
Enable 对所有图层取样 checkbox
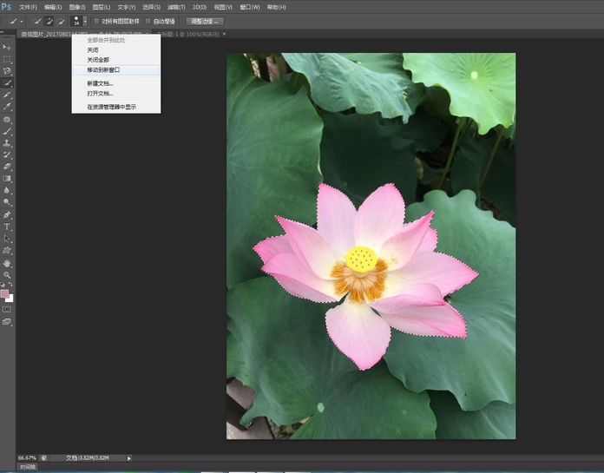[95, 21]
